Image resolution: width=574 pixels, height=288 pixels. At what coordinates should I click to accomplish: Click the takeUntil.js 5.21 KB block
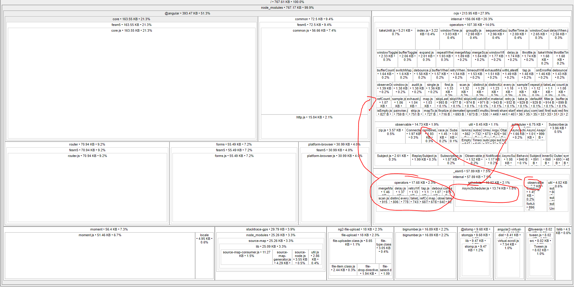[396, 39]
